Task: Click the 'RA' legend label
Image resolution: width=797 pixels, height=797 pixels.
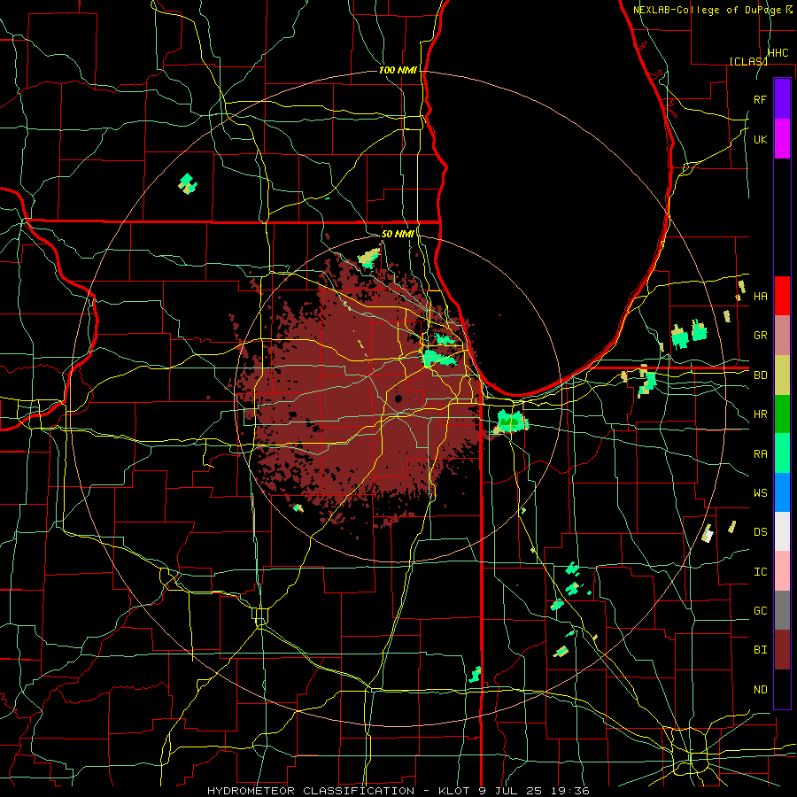Action: click(x=760, y=453)
